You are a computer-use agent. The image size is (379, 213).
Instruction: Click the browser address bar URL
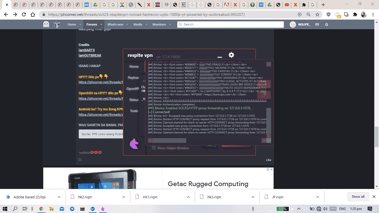(x=146, y=14)
